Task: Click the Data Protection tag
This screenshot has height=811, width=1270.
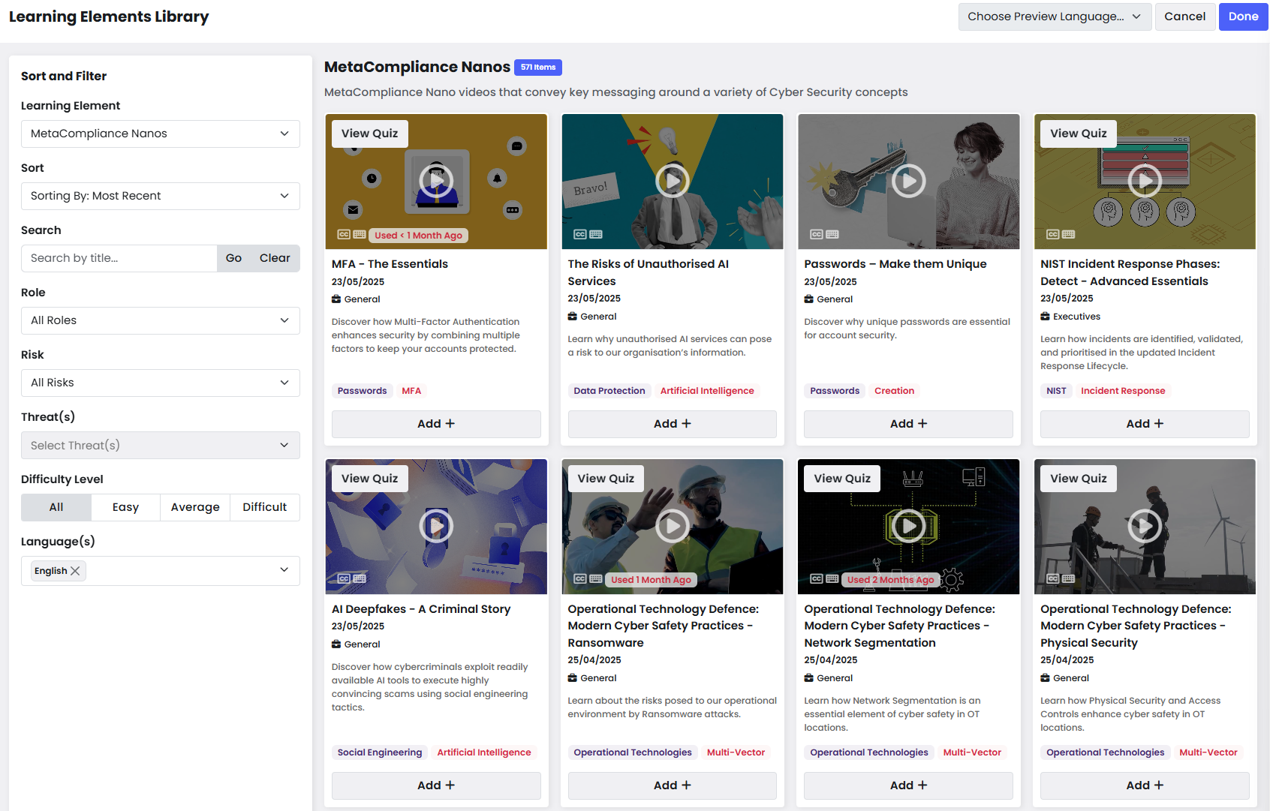Action: coord(609,391)
